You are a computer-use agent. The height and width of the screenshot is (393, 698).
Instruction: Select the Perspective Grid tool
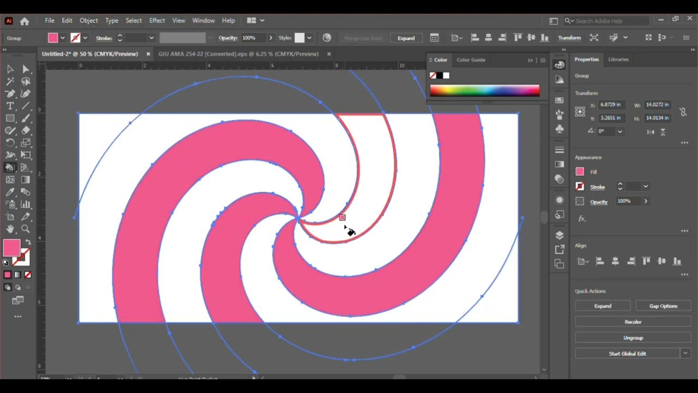[x=26, y=168]
